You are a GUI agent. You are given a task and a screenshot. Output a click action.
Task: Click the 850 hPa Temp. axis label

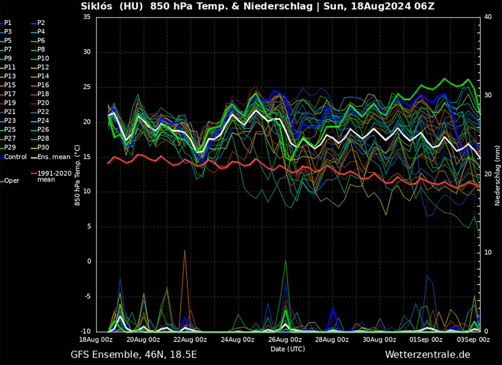click(77, 175)
